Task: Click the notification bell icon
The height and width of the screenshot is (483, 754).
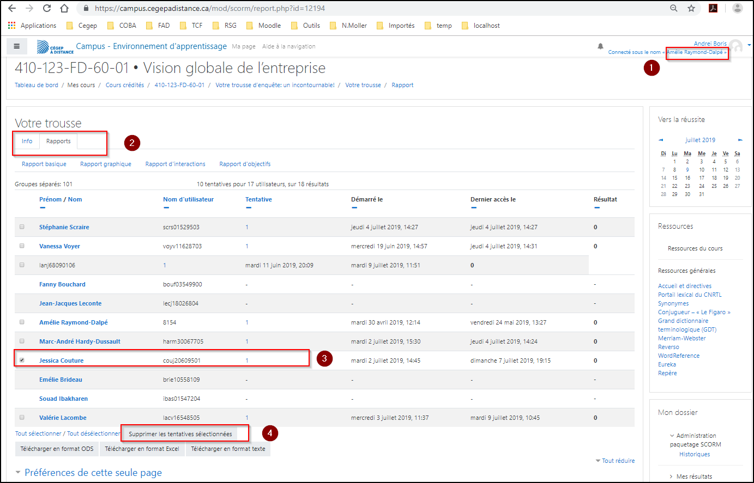Action: (600, 46)
